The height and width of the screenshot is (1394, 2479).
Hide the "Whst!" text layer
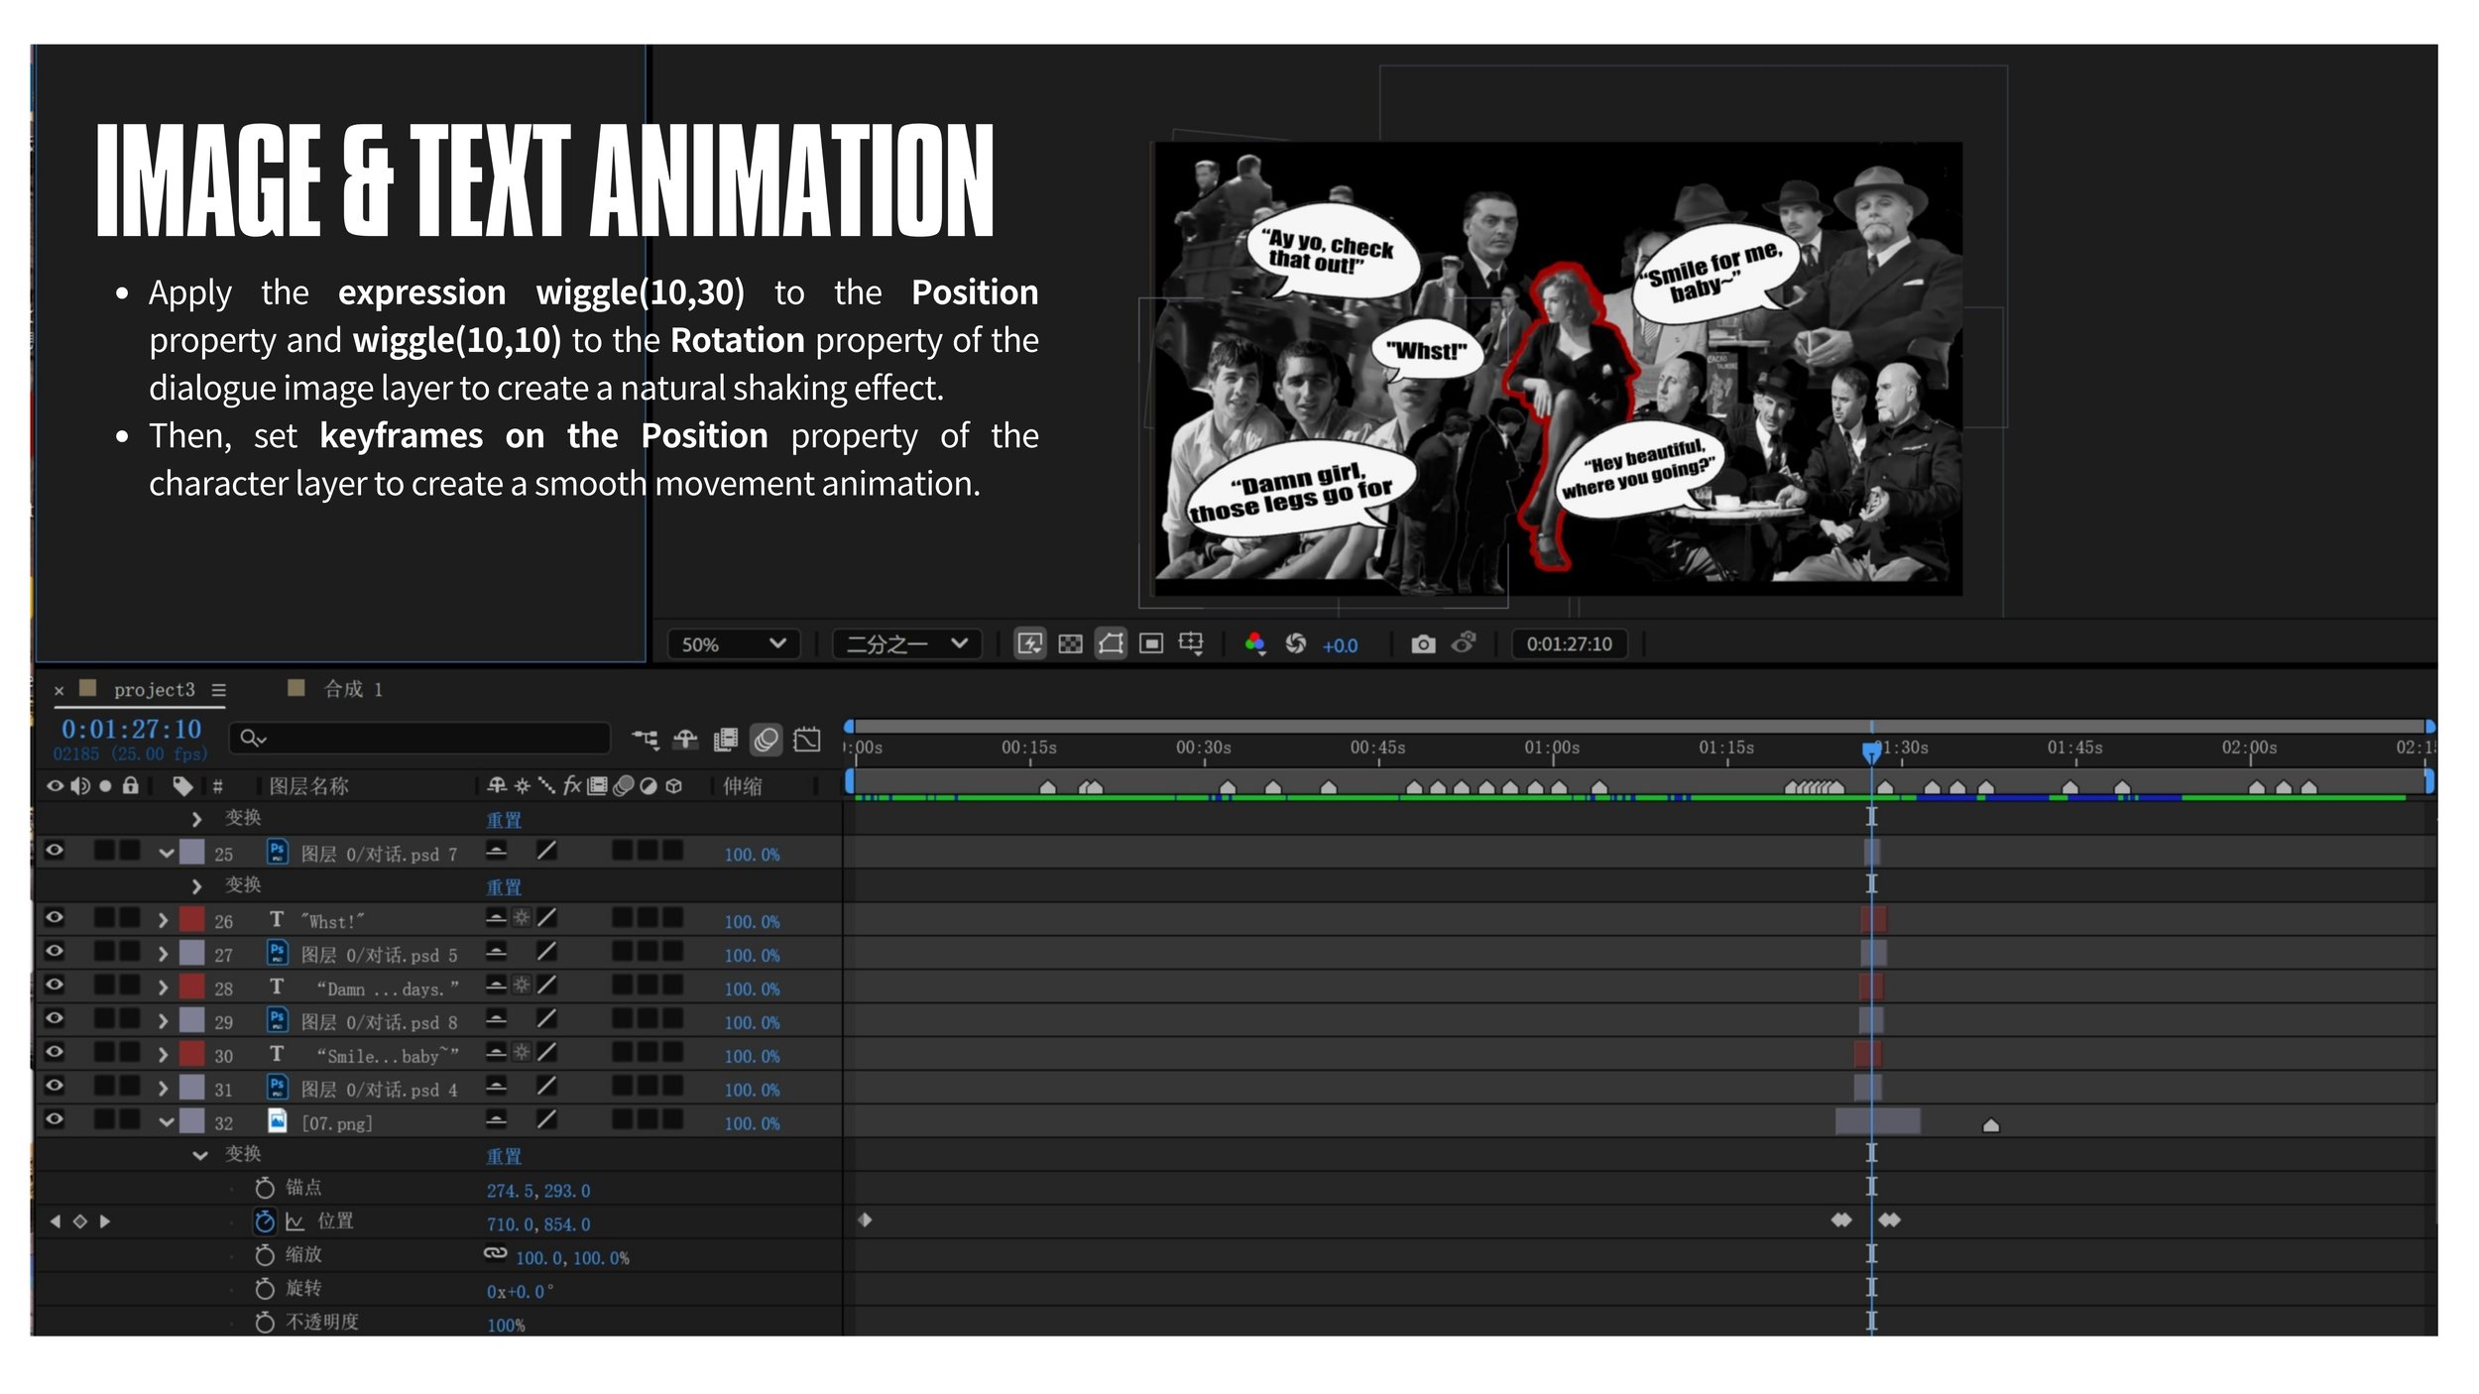pos(55,918)
